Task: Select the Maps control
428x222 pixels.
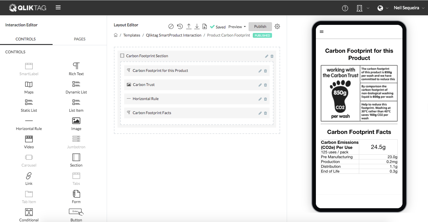Action: [x=29, y=87]
